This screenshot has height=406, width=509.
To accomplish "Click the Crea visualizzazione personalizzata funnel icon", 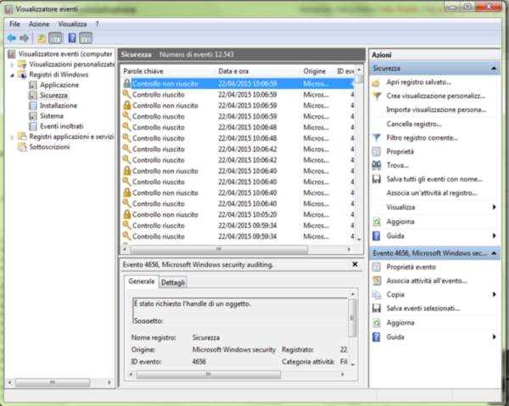I will 377,96.
